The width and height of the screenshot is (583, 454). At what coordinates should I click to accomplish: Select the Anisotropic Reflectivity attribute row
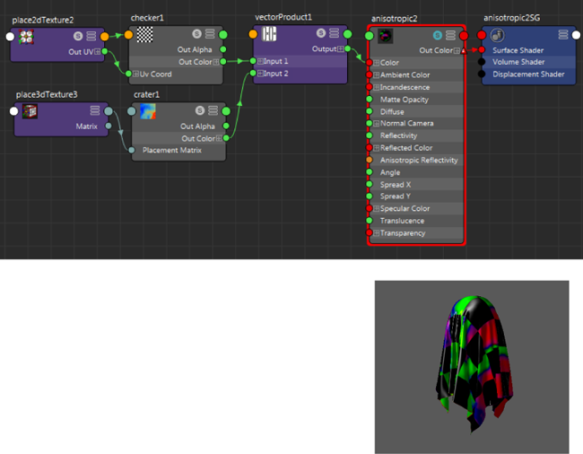pos(416,161)
